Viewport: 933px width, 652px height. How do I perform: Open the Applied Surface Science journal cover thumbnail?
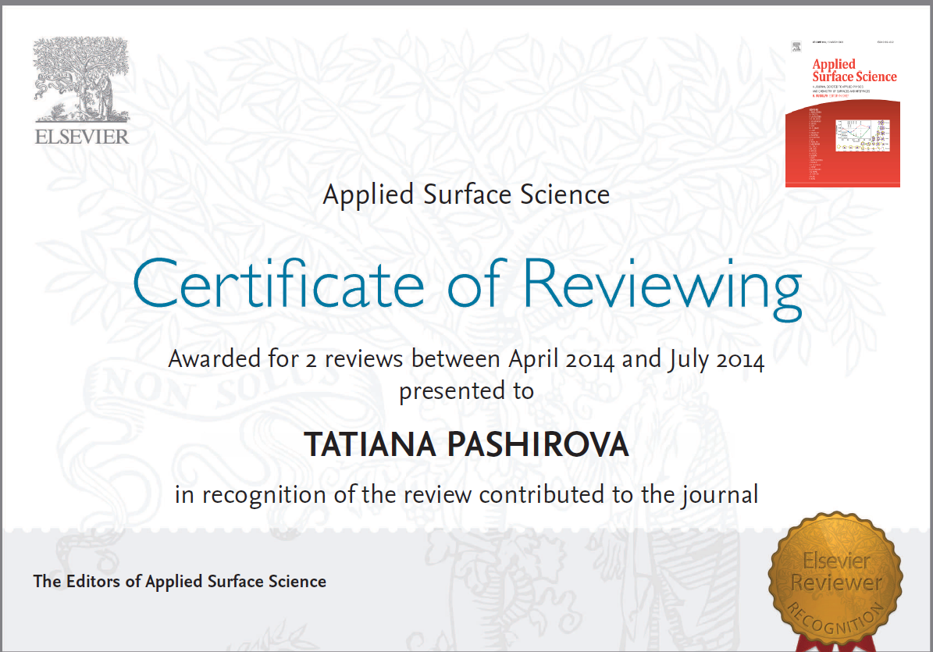click(842, 113)
